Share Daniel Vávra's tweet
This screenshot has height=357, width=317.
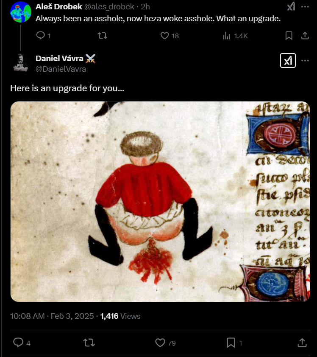click(302, 343)
